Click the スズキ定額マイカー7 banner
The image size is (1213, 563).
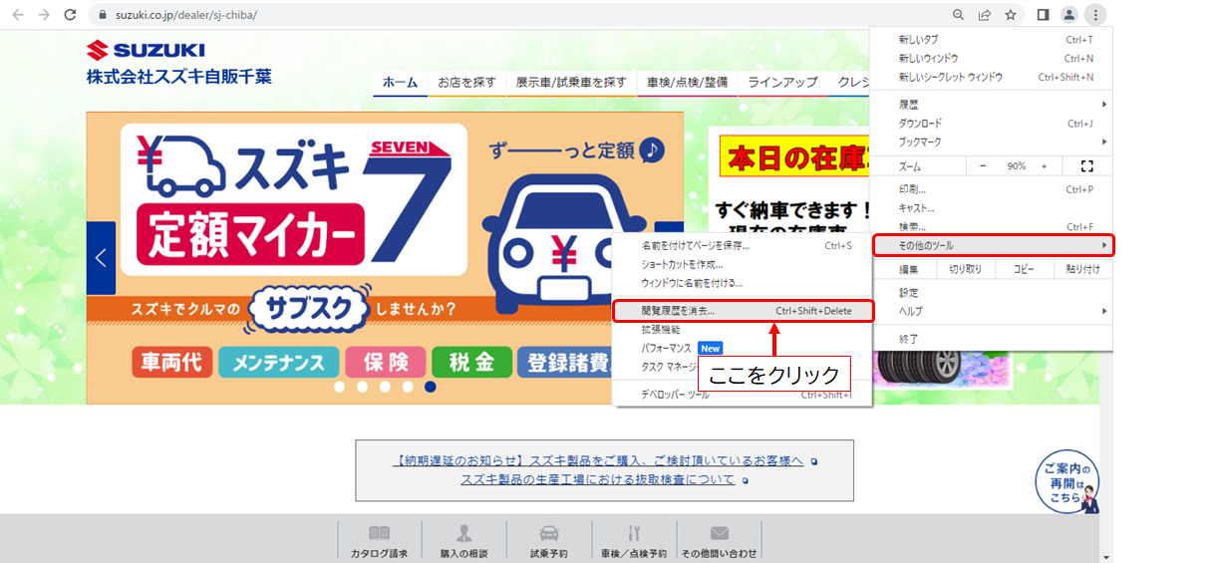click(385, 257)
